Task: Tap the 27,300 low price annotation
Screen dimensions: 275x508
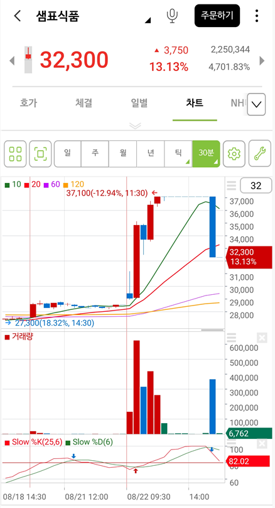Action: tap(55, 323)
